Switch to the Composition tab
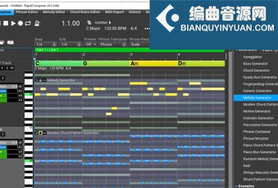 pyautogui.click(x=6, y=12)
